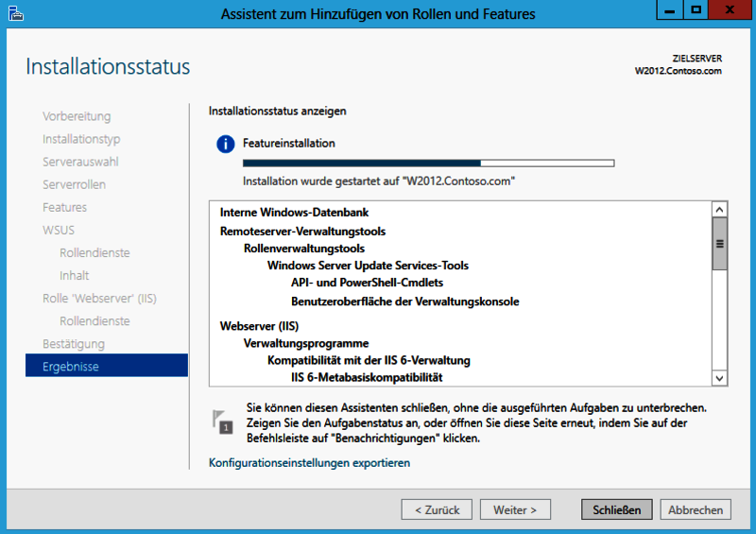Click the scroll down arrow in feature list

tap(719, 378)
